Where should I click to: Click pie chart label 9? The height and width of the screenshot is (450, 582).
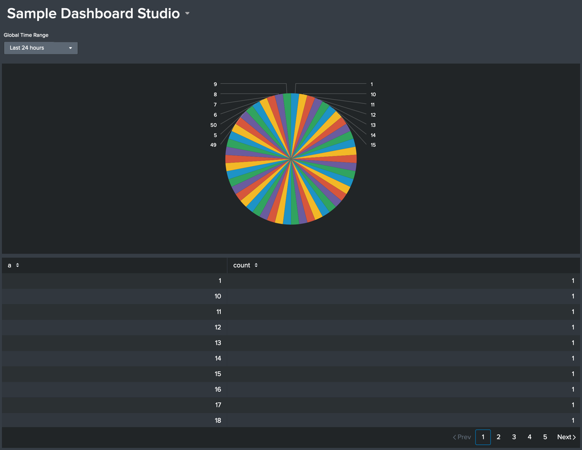tap(215, 84)
